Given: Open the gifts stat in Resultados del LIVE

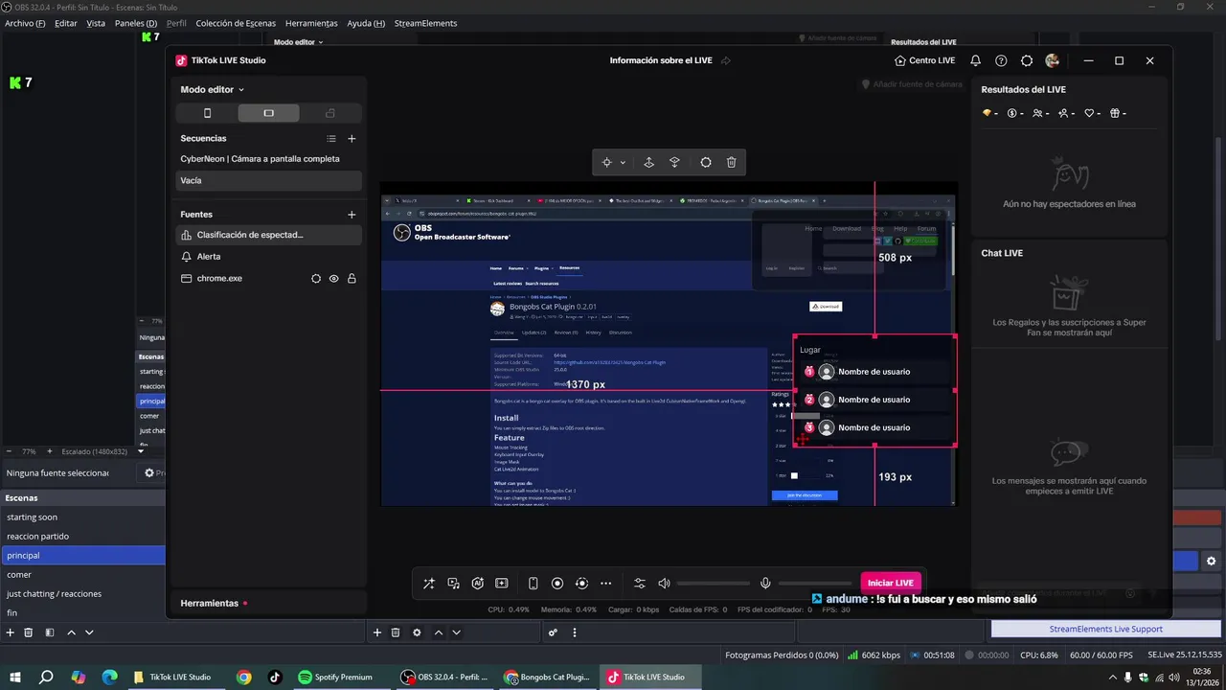Looking at the screenshot, I should [1118, 113].
